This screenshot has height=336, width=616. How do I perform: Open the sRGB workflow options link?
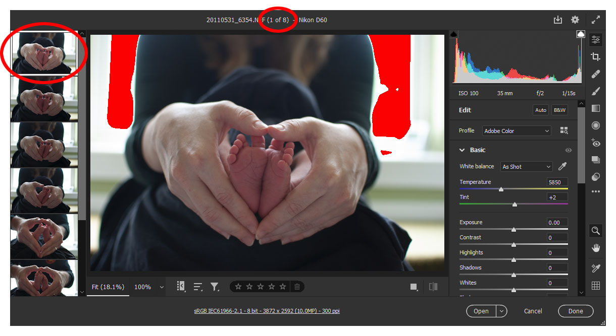[267, 311]
